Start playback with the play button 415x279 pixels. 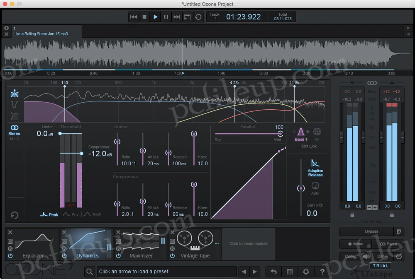[x=155, y=17]
